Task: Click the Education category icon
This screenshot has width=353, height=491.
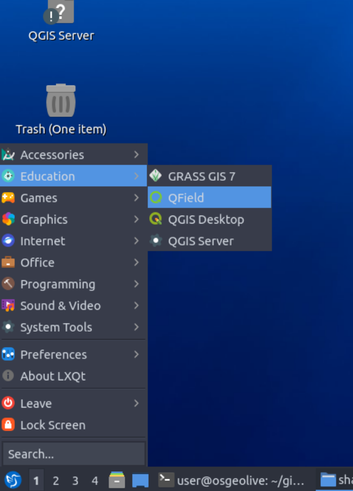Action: (8, 176)
